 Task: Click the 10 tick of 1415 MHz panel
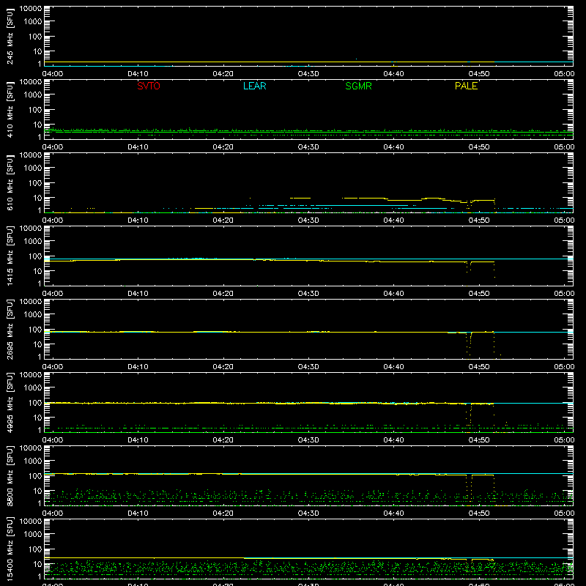tap(37, 271)
